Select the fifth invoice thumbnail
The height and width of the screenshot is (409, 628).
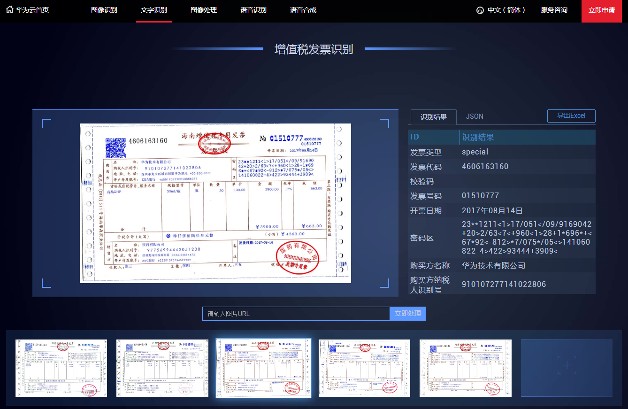coord(466,368)
